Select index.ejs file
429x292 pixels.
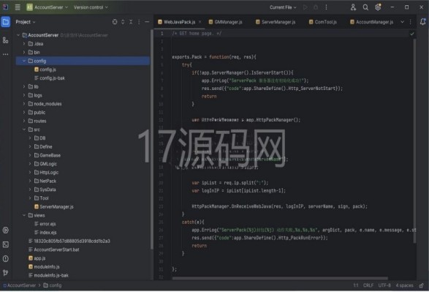pos(45,232)
